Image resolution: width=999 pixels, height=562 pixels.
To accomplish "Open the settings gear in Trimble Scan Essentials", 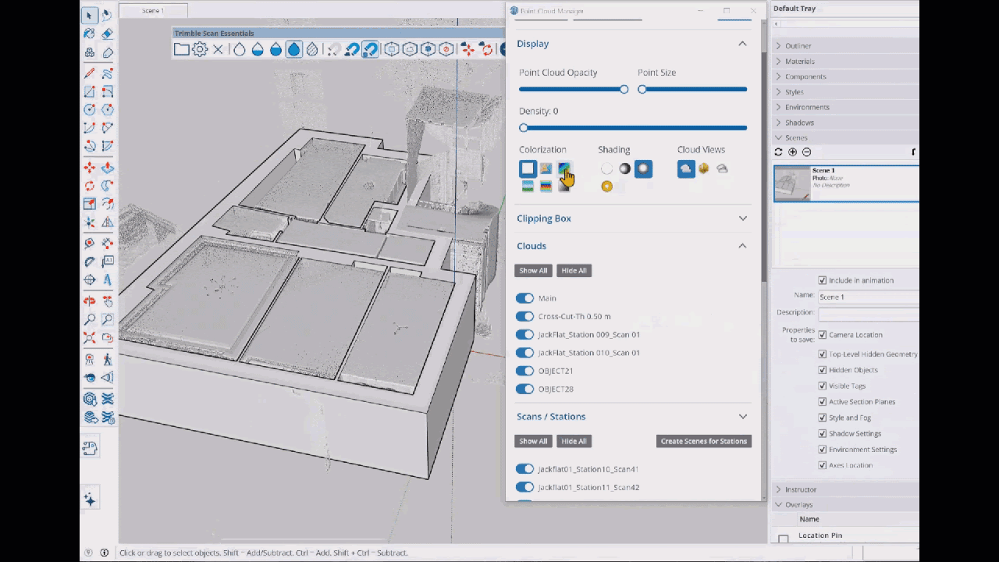I will coord(199,49).
